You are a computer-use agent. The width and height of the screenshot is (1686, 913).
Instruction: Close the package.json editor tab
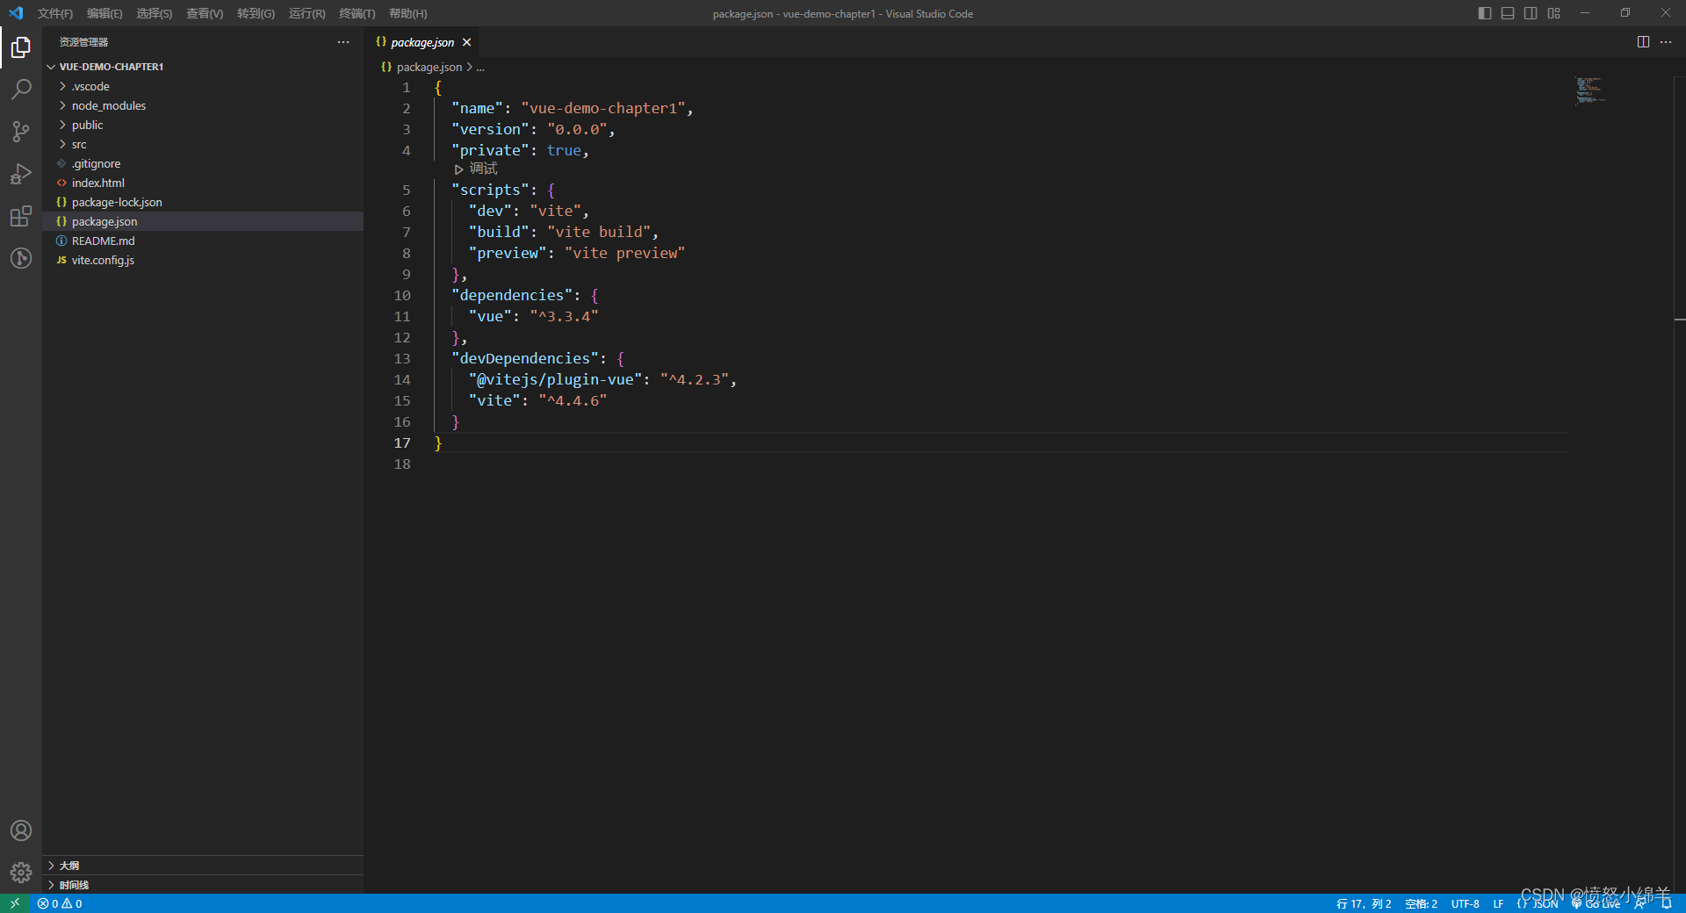click(467, 42)
